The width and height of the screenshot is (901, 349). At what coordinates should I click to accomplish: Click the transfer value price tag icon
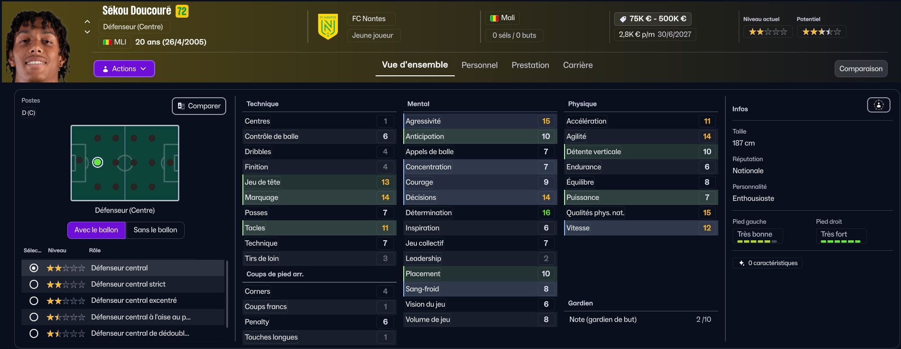point(623,19)
